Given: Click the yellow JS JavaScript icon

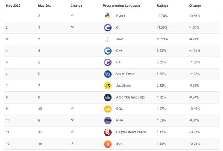Looking at the screenshot, I should (108, 86).
